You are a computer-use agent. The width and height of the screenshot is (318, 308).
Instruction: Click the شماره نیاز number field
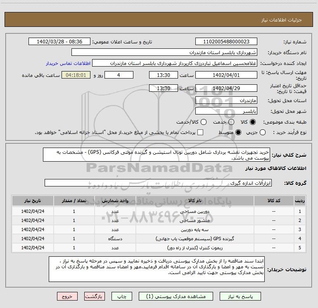[x=226, y=41]
